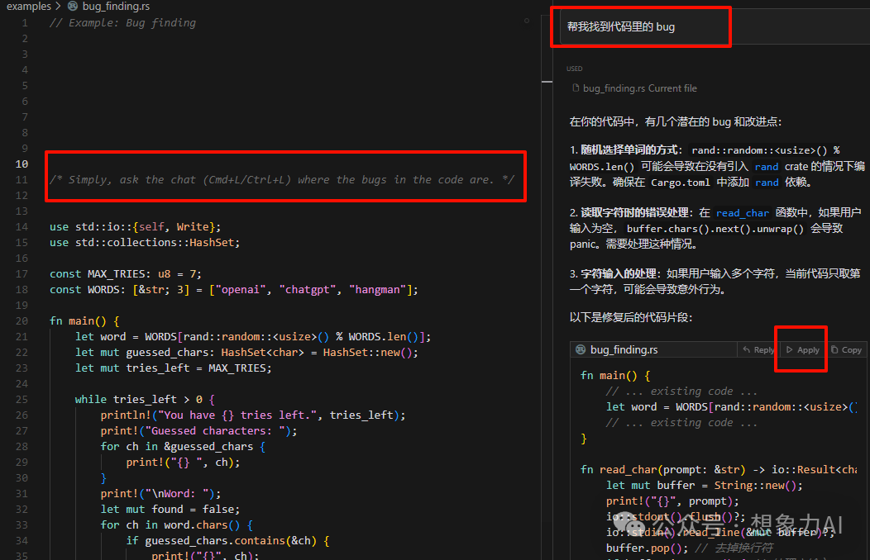Click 'fn read_char' in the chat code snippet

629,470
